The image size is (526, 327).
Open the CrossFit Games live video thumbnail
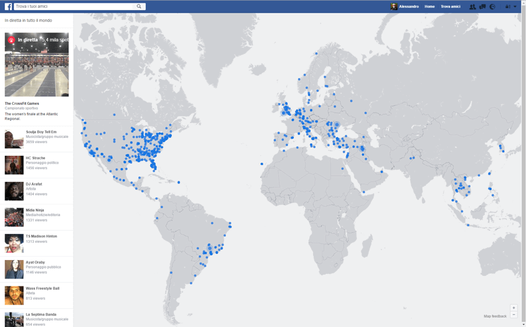pos(36,64)
